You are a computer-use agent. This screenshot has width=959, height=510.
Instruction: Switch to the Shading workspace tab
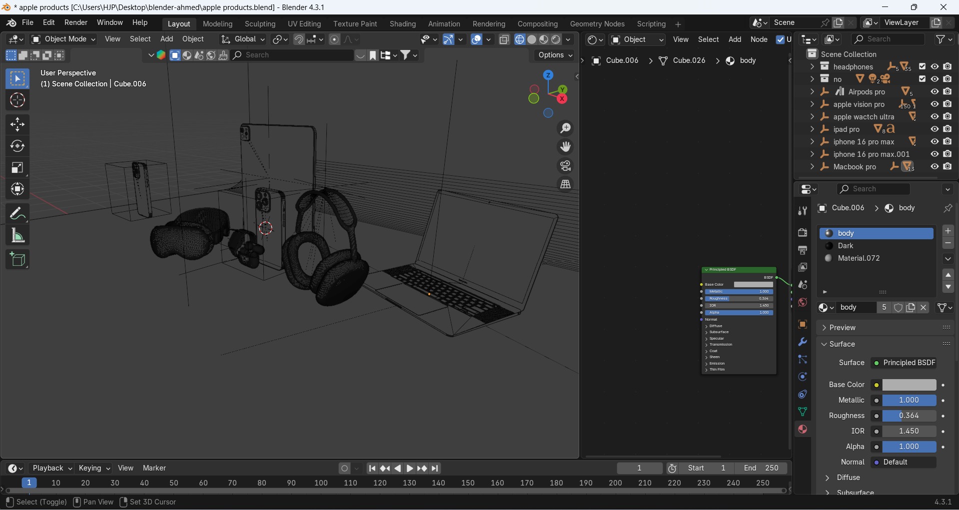pyautogui.click(x=402, y=24)
